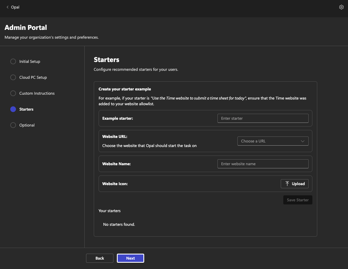
Task: Select the Initial Setup step circle
Action: [x=13, y=61]
